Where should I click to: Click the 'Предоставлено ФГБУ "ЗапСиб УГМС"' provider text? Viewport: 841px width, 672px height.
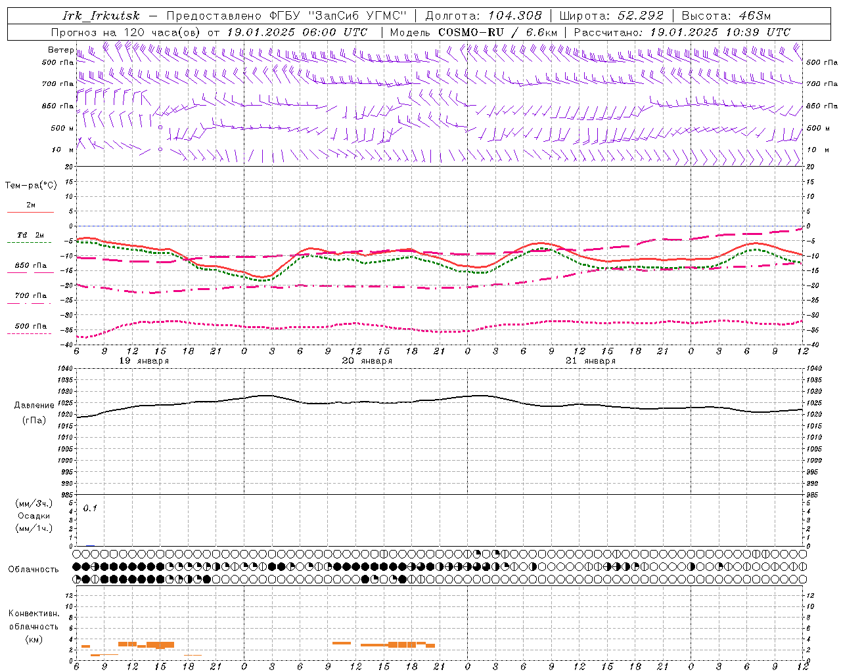click(x=286, y=16)
